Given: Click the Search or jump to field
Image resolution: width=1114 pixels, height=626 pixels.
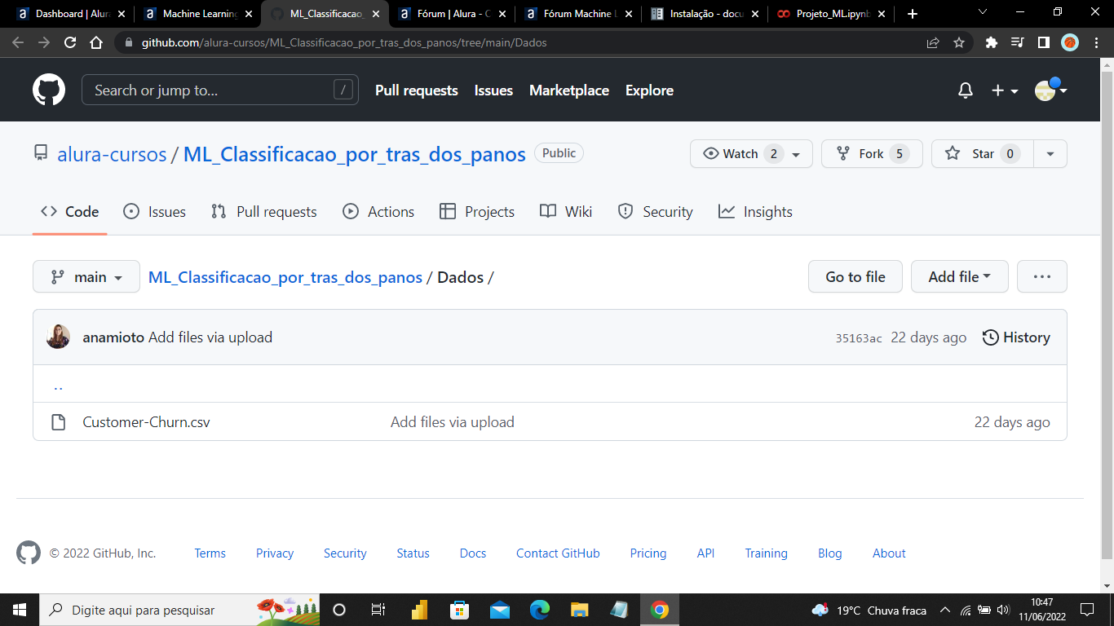Looking at the screenshot, I should click(220, 90).
